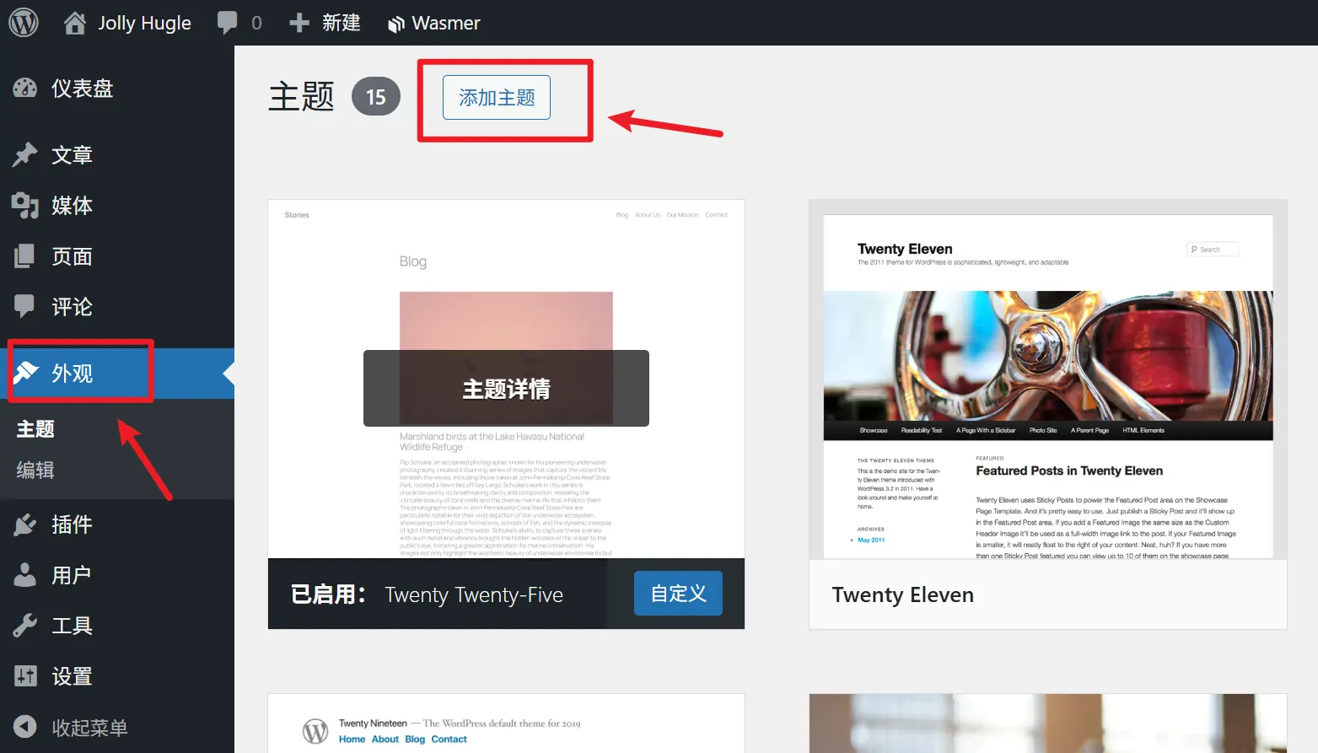Viewport: 1318px width, 753px height.
Task: Open the Twenty Eleven theme screenshot
Action: click(1048, 379)
